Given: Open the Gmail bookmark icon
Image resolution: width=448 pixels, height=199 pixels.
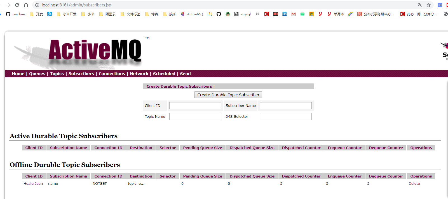Looking at the screenshot, I should click(x=294, y=14).
